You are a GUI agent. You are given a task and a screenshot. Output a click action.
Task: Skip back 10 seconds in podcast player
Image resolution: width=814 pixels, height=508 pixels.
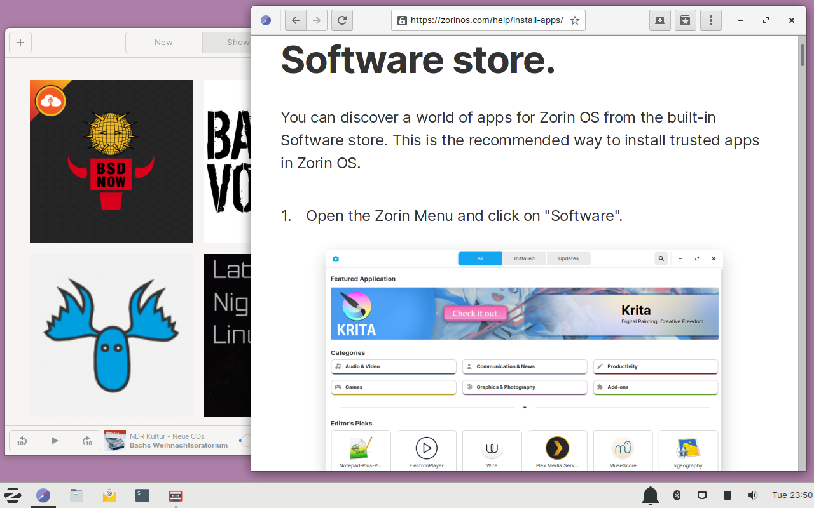(22, 441)
